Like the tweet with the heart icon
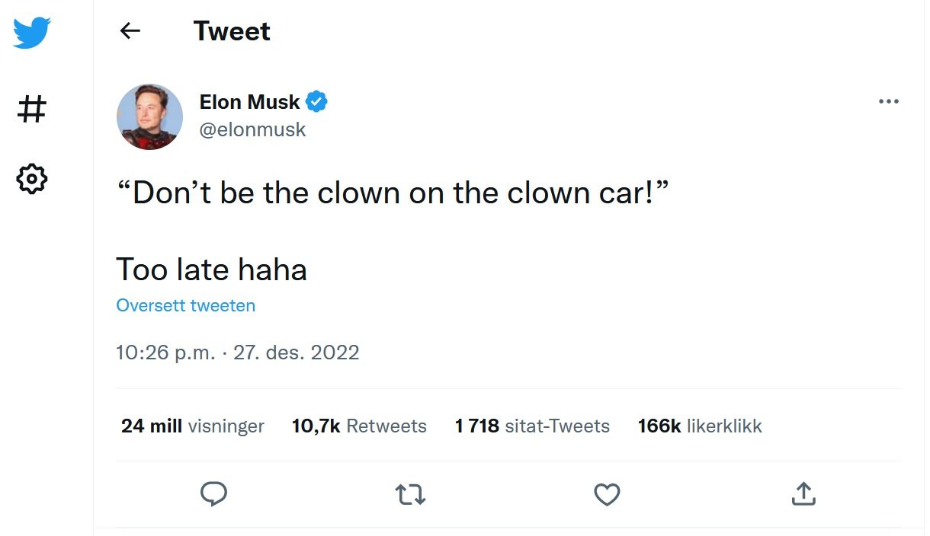 click(606, 494)
